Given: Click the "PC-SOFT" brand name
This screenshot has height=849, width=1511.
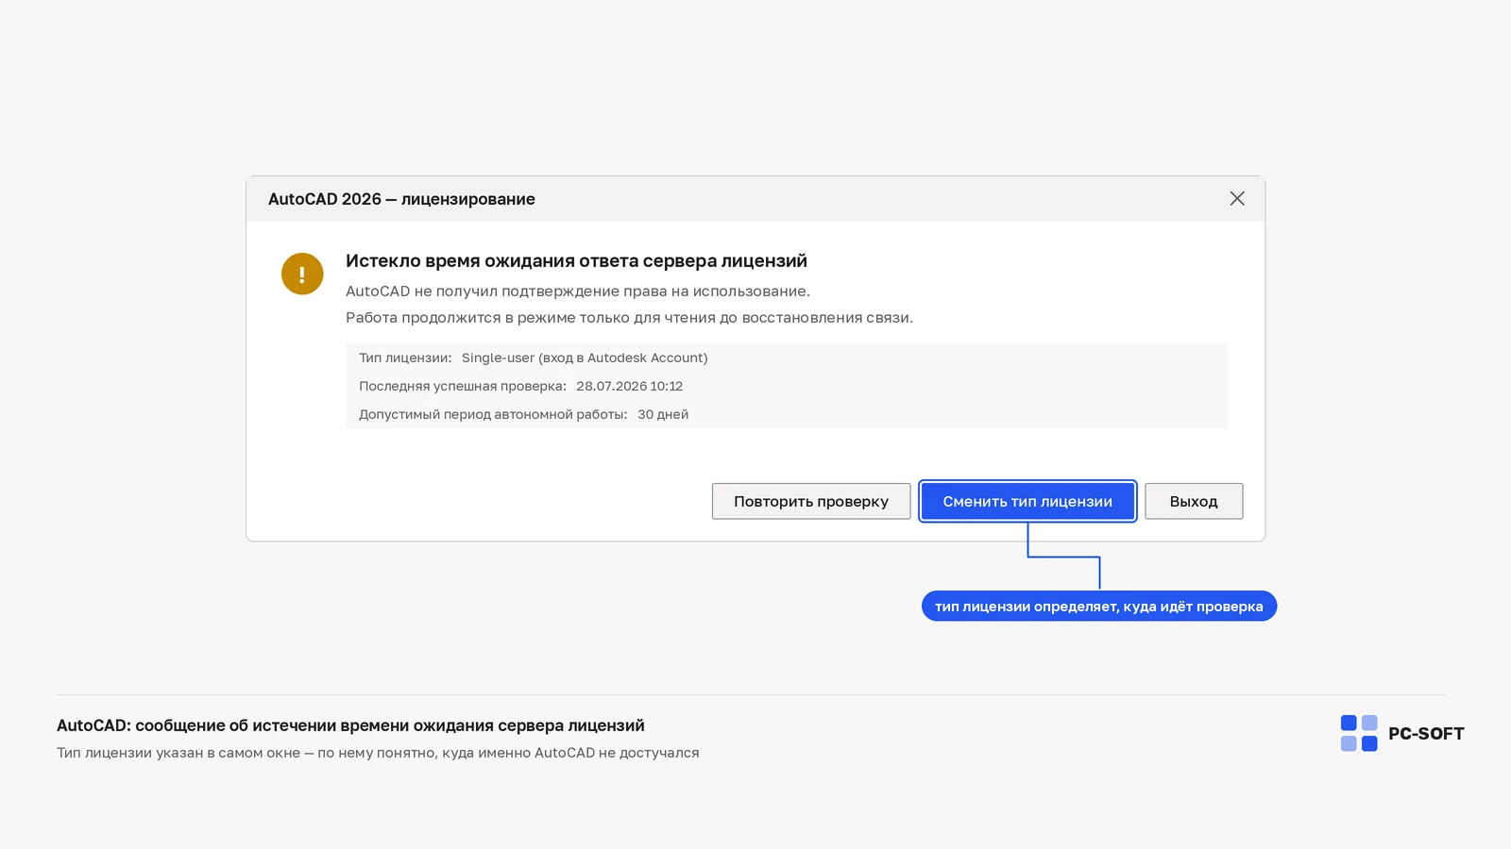Looking at the screenshot, I should pos(1426,734).
